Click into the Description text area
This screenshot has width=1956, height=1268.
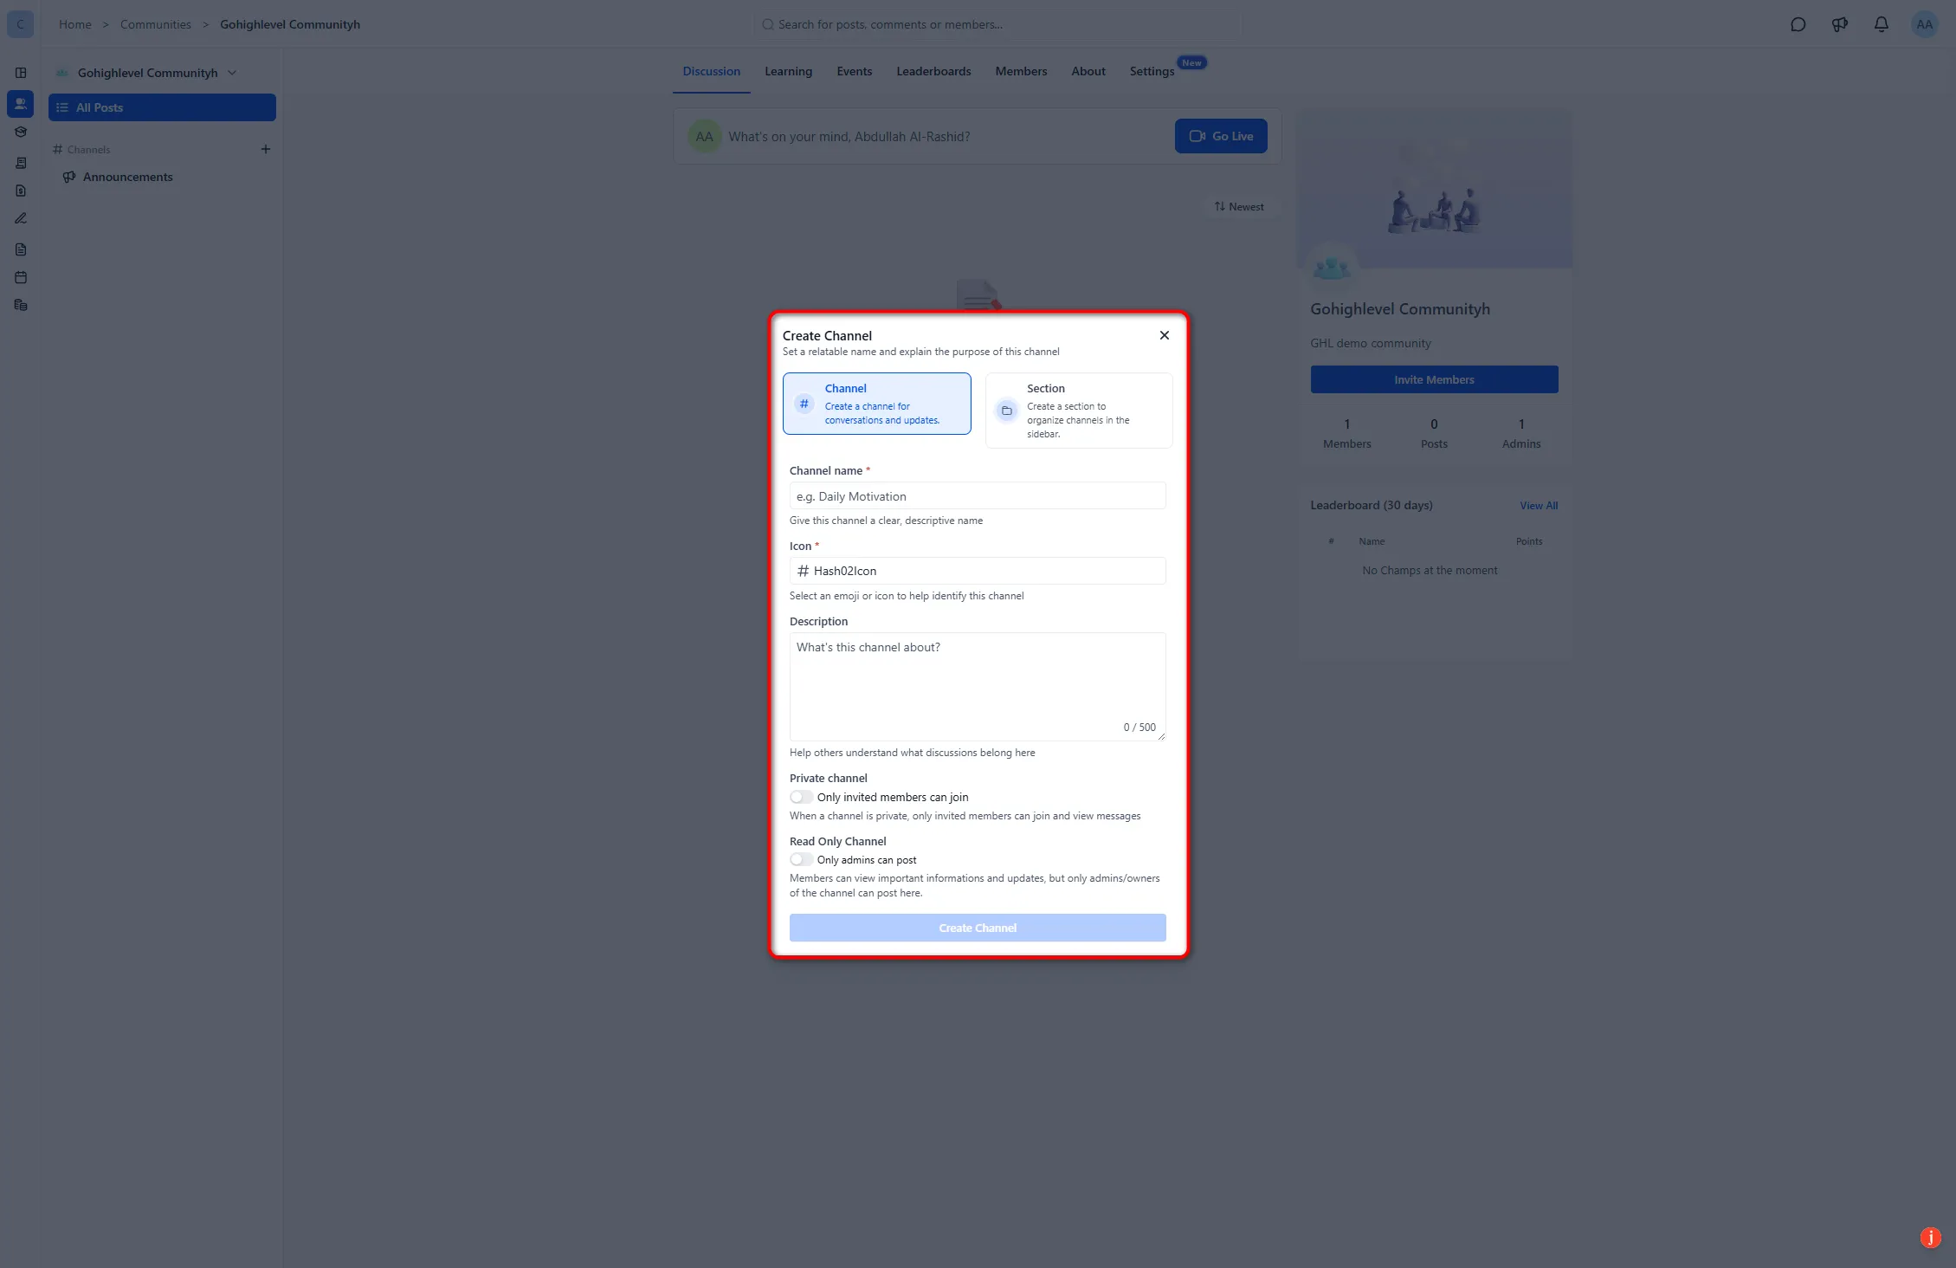[x=977, y=686]
